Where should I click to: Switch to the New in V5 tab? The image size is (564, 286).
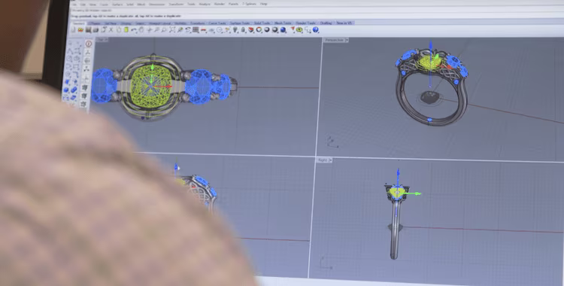(344, 23)
